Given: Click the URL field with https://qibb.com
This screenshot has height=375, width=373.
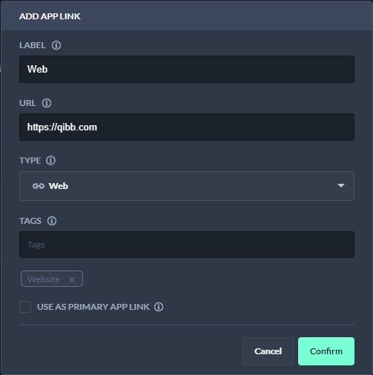Looking at the screenshot, I should click(187, 127).
